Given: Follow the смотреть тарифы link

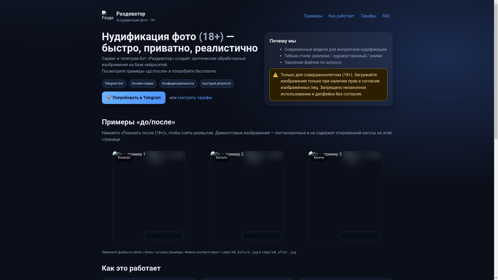Looking at the screenshot, I should click(195, 98).
